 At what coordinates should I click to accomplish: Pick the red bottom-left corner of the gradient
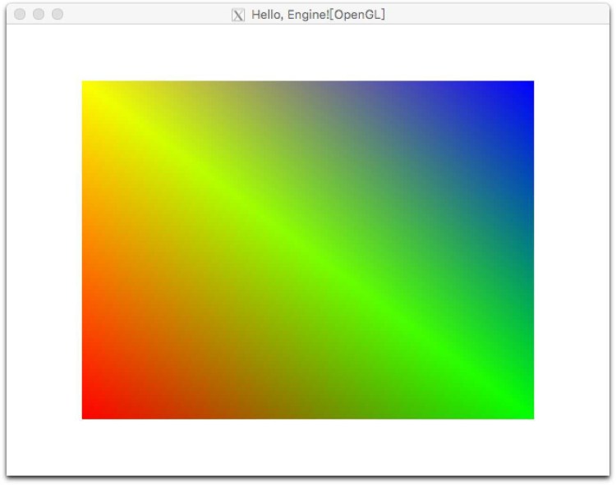(89, 412)
